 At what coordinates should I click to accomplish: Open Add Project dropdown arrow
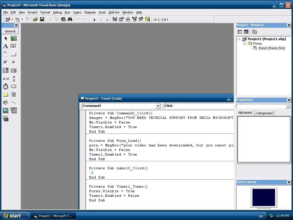coord(12,19)
